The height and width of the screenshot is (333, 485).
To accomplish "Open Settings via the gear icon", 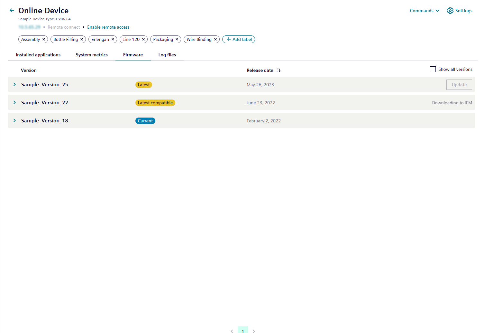I will point(450,11).
